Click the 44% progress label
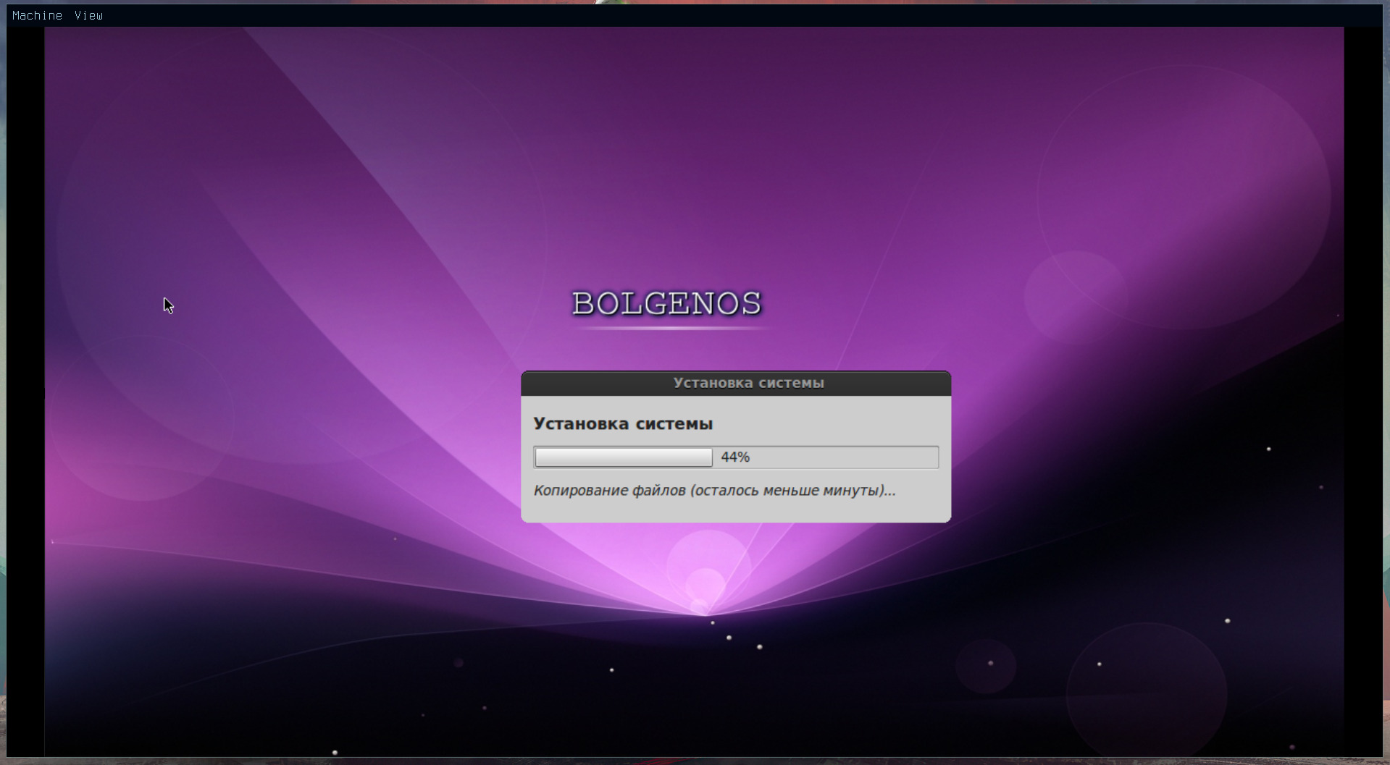 (735, 457)
